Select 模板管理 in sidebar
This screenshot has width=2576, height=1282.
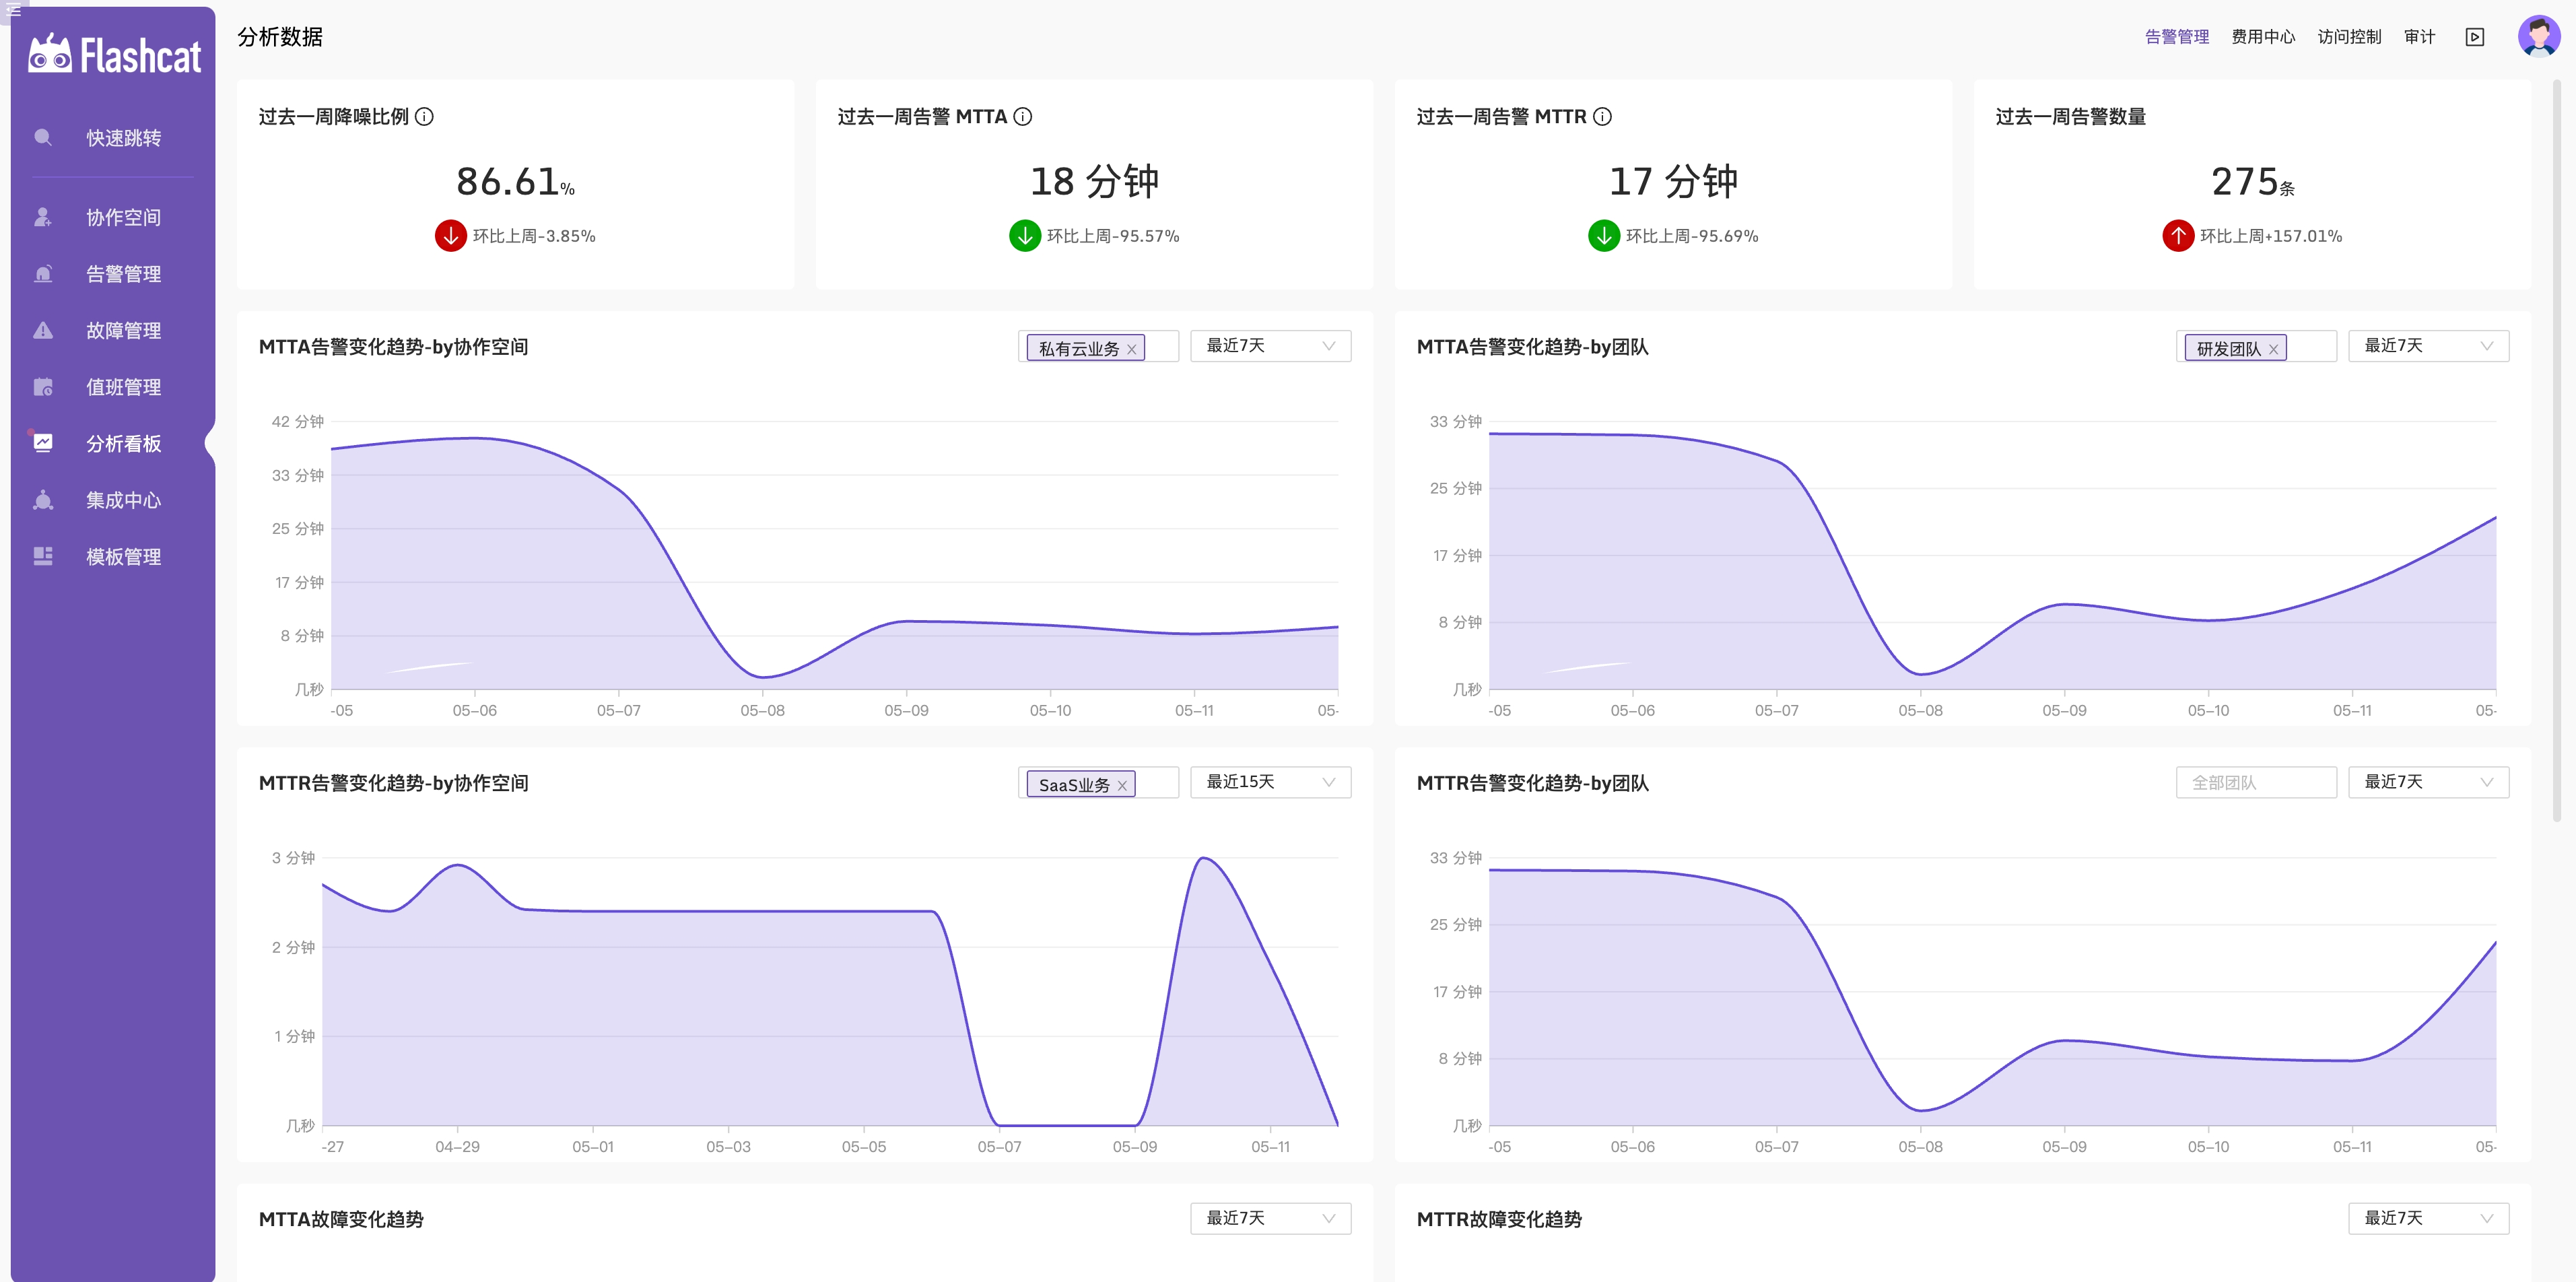123,557
